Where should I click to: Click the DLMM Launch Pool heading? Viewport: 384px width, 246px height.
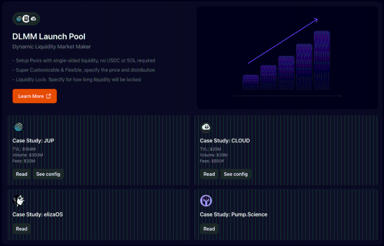click(x=49, y=37)
